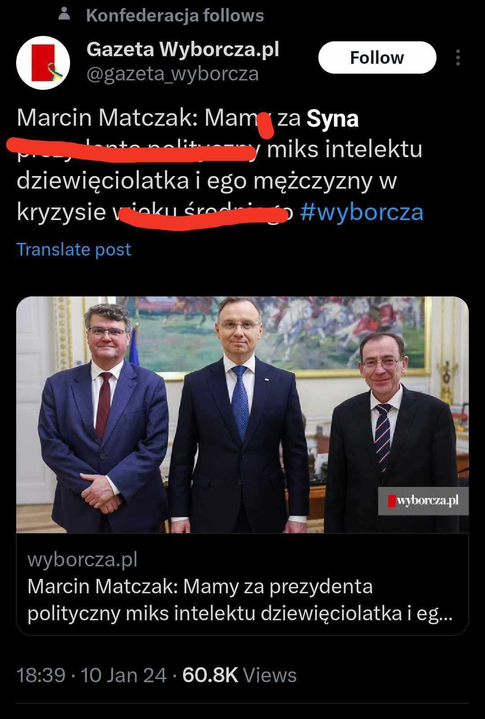View the 60.8K Views count
Viewport: 485px width, 719px height.
click(239, 675)
